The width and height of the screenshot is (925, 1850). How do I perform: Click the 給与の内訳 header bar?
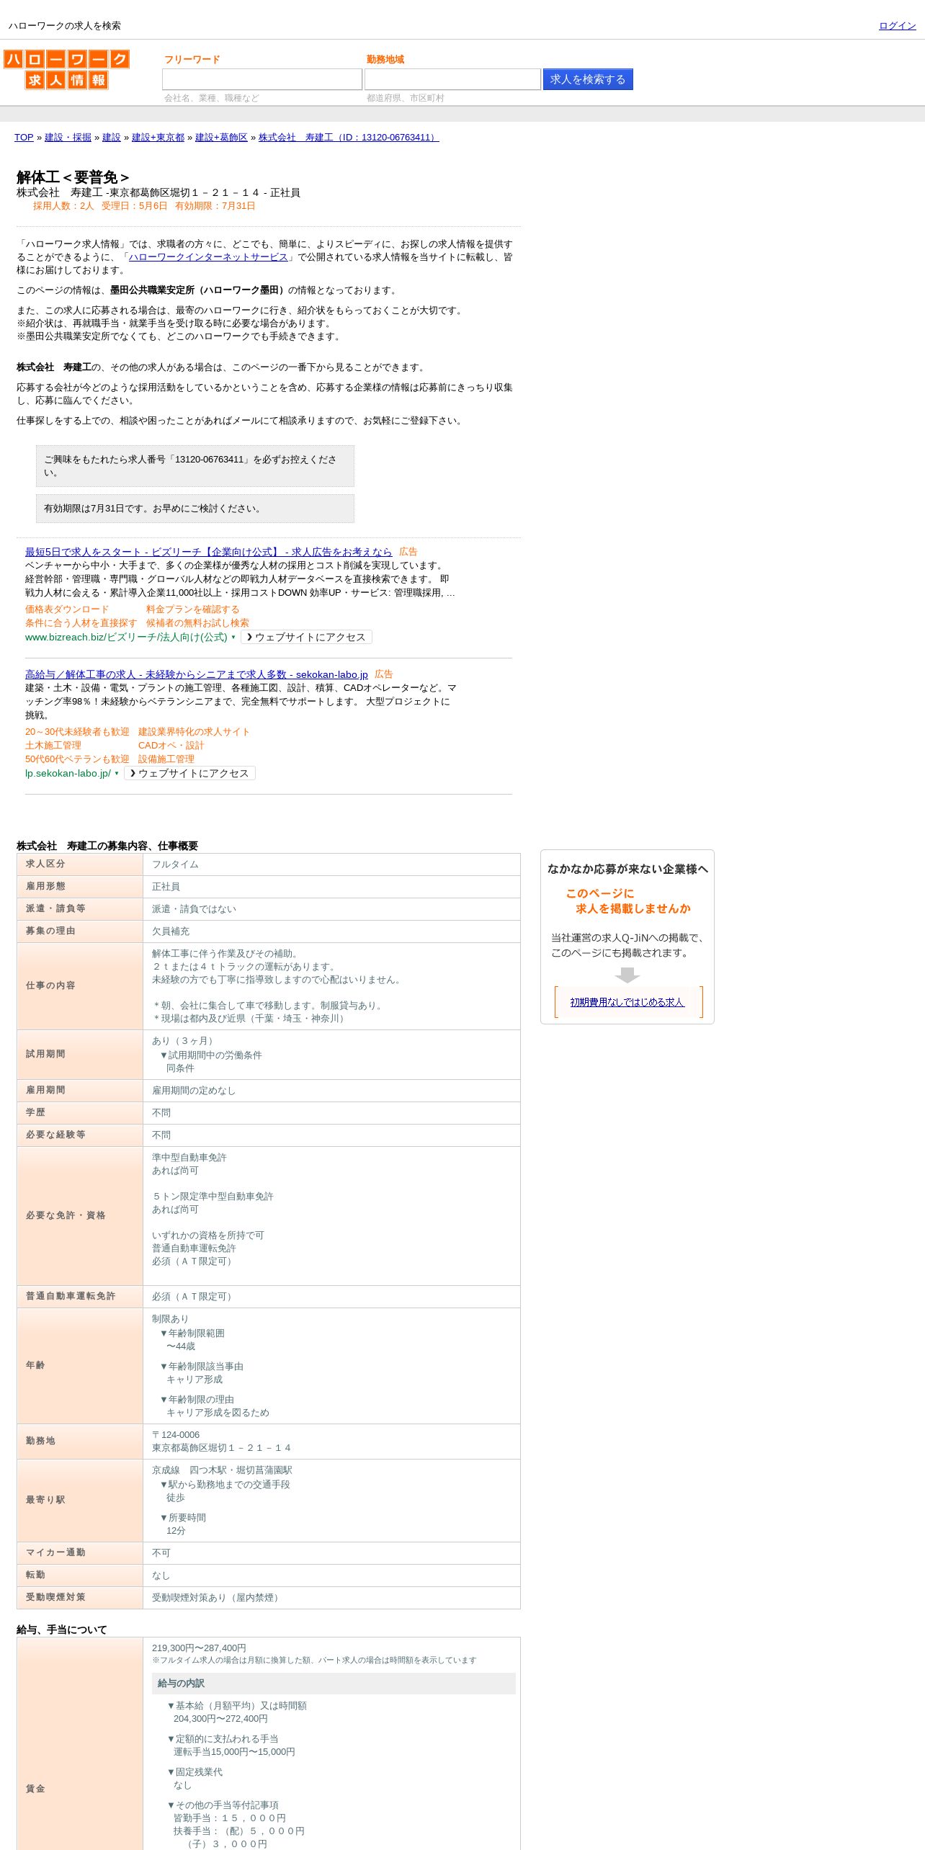(x=334, y=1684)
